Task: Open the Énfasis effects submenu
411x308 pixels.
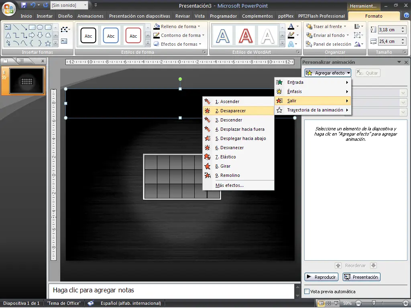Action: 313,91
